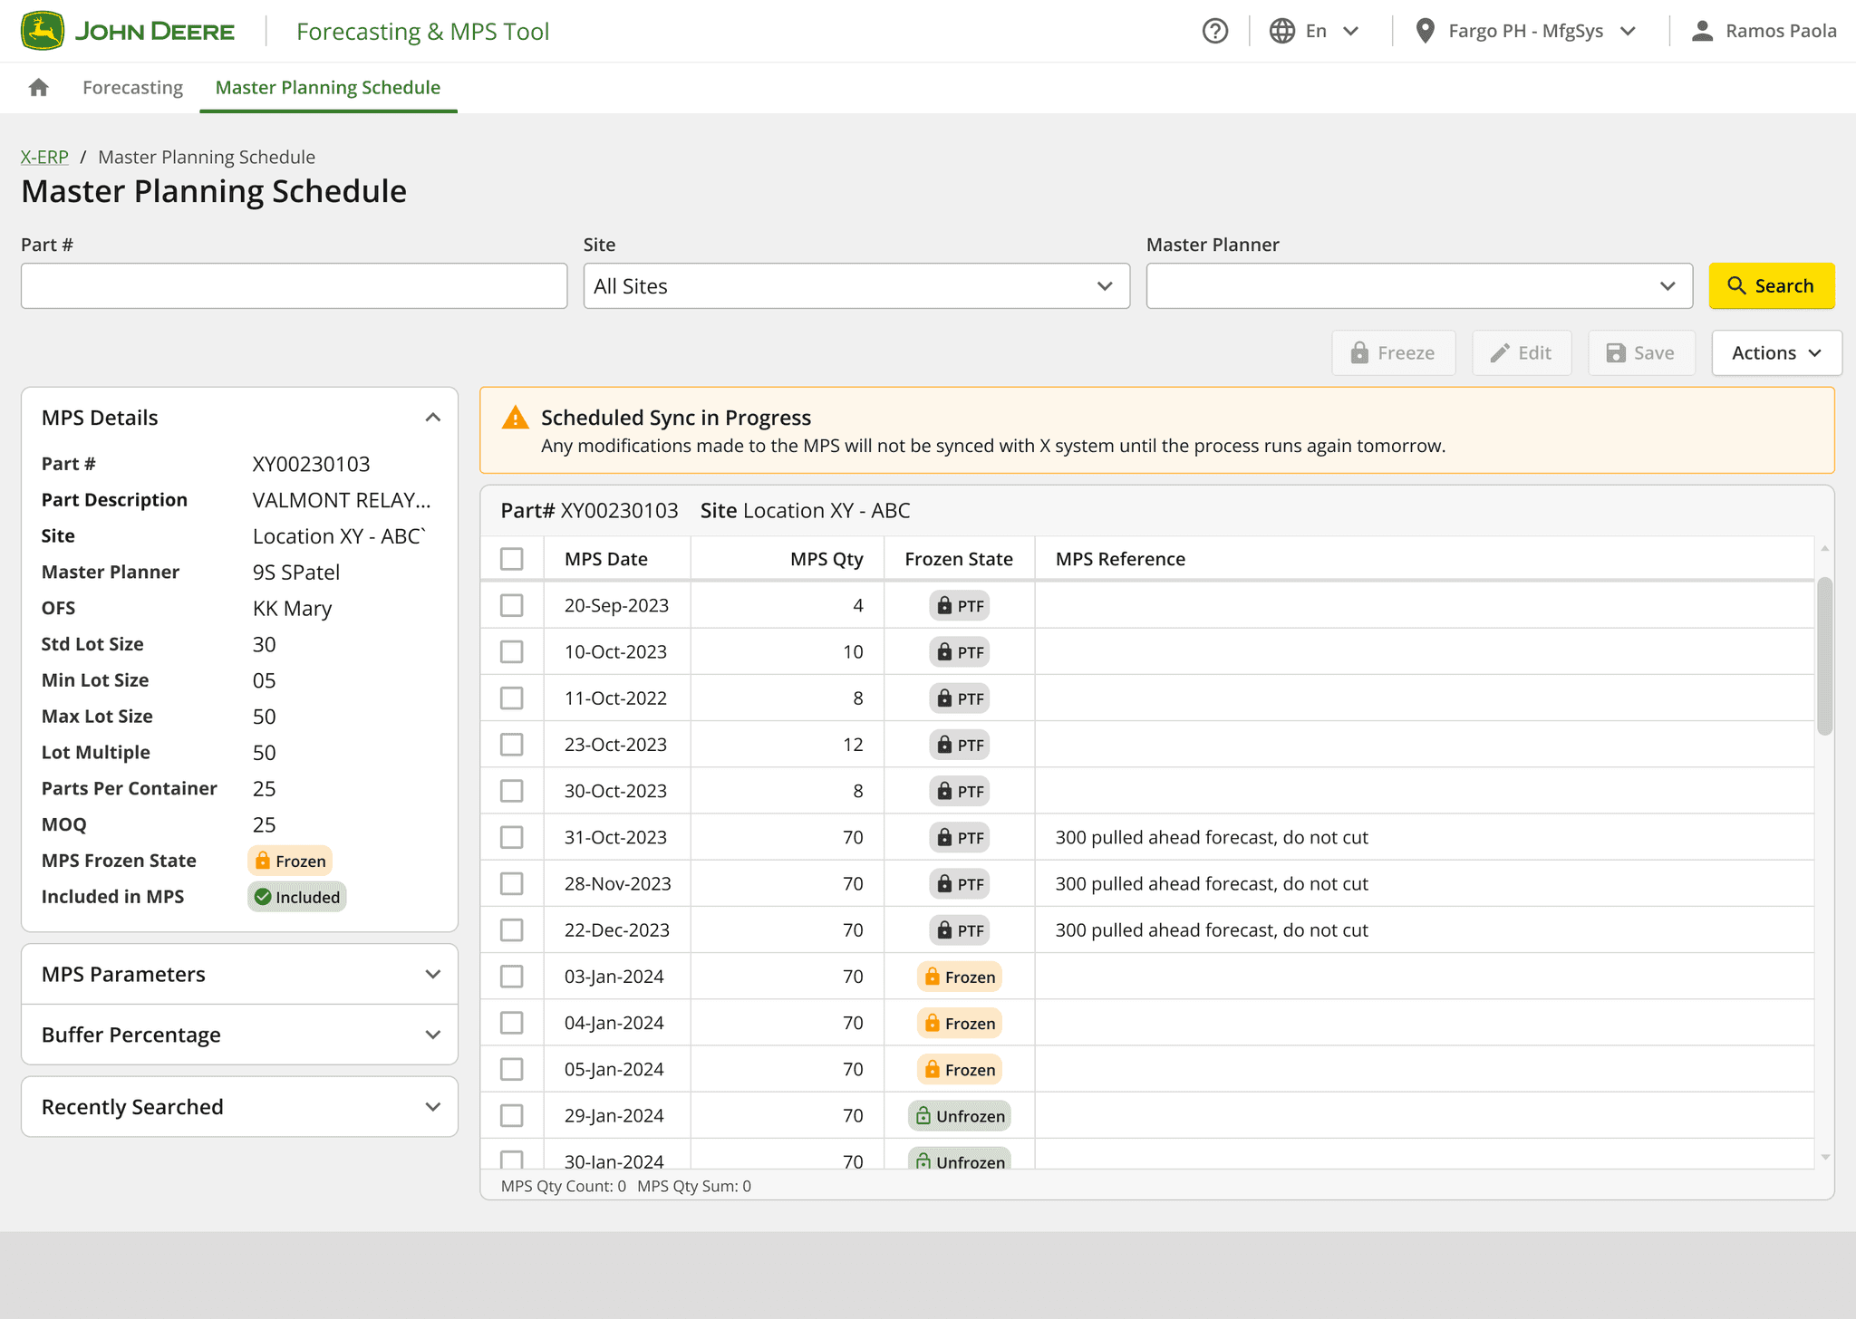This screenshot has width=1856, height=1319.
Task: Select the Master Planning Schedule tab
Action: [x=327, y=87]
